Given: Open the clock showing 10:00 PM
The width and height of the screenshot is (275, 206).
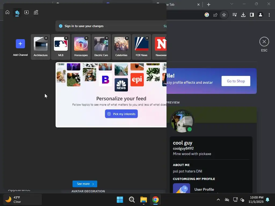Looking at the screenshot, I should pyautogui.click(x=256, y=200).
